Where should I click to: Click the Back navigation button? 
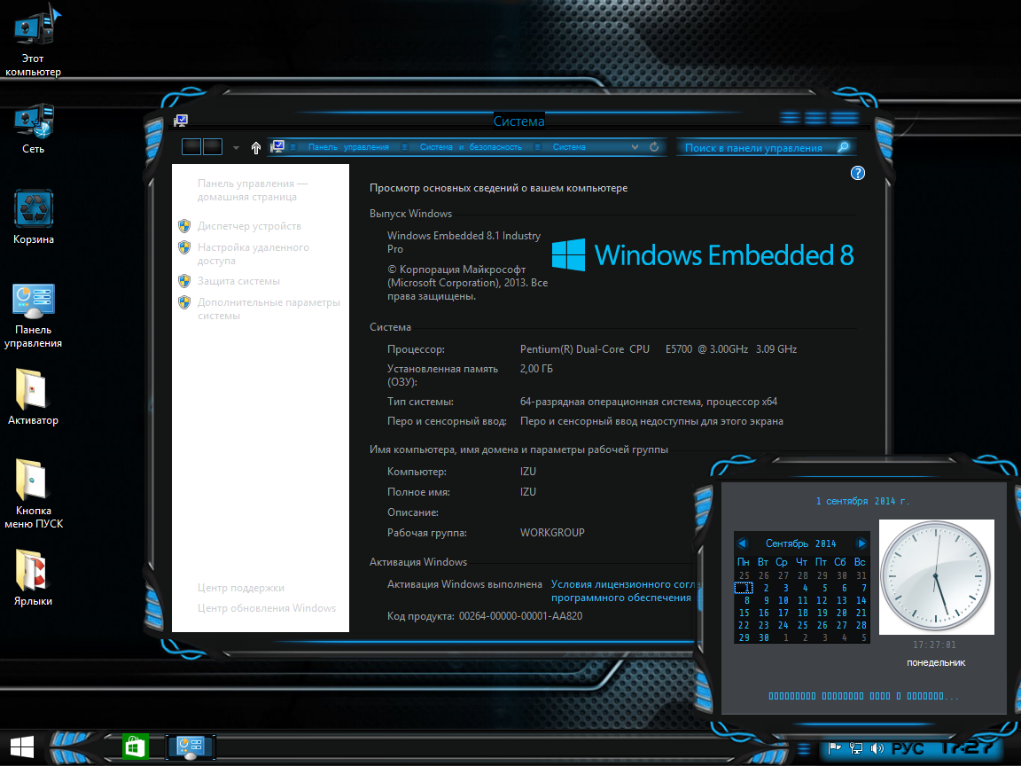coord(191,146)
